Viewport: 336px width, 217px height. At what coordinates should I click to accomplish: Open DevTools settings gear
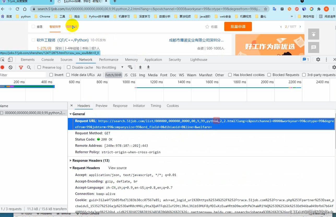(x=318, y=60)
